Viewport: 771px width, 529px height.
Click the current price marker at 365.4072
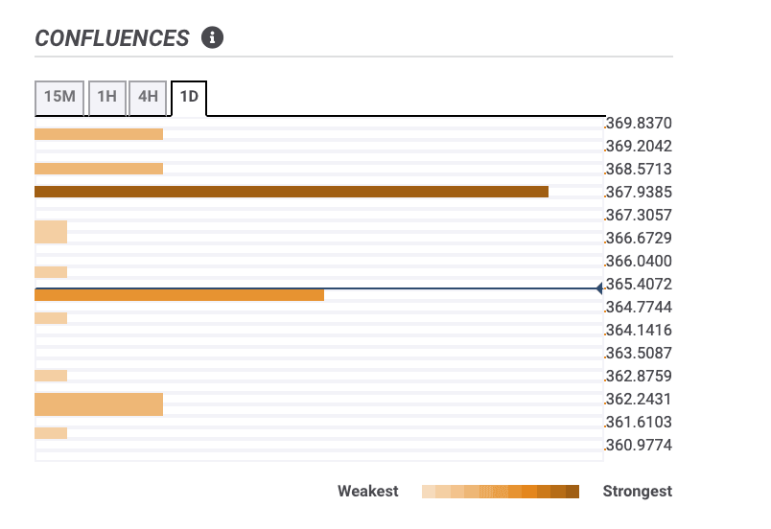pos(599,287)
